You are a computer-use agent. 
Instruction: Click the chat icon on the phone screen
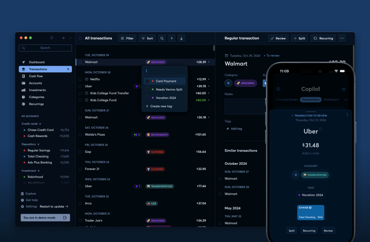pos(344,89)
